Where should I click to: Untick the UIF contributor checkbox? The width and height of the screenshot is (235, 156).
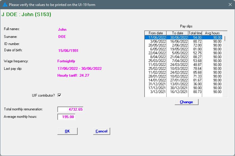[59, 95]
